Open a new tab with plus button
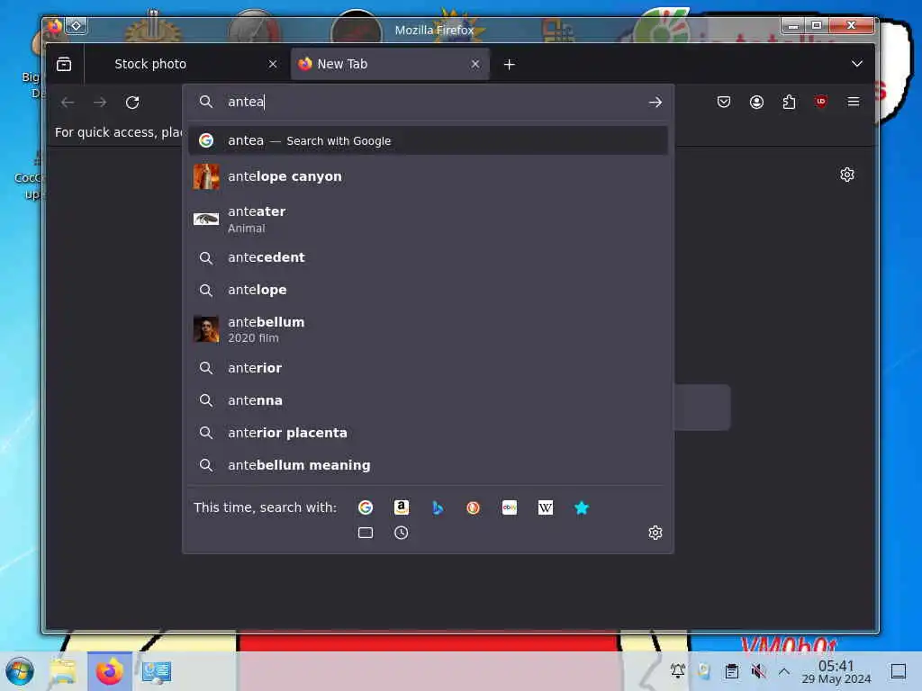This screenshot has height=691, width=922. 510,64
